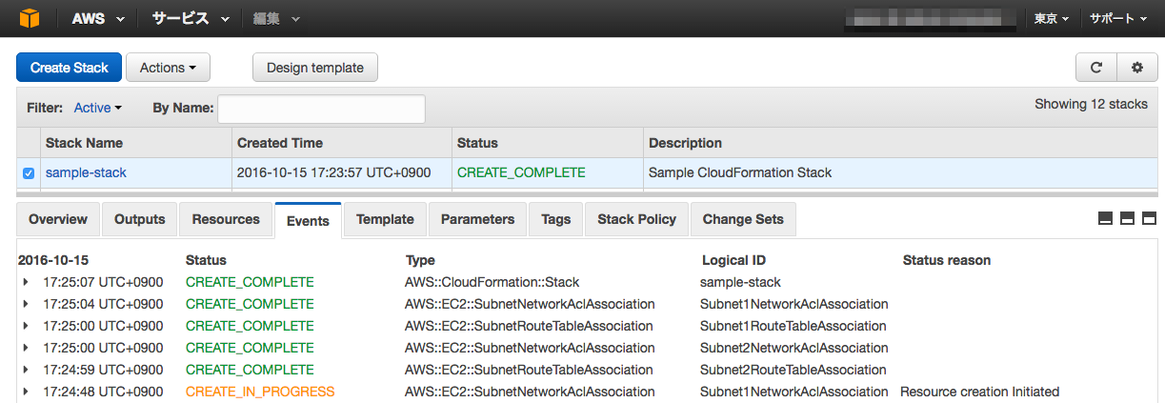Sort by the Stack Name column header
Screen dimensions: 1165x403
click(84, 143)
